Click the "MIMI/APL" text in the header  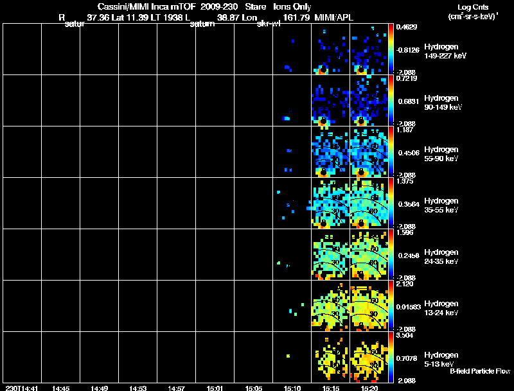333,17
